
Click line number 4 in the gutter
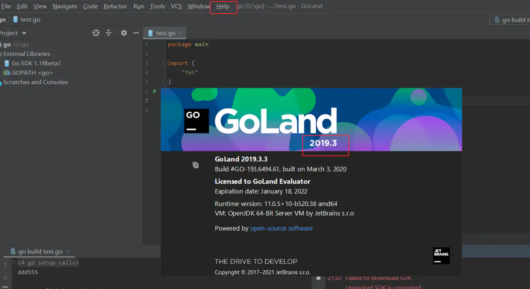(147, 72)
